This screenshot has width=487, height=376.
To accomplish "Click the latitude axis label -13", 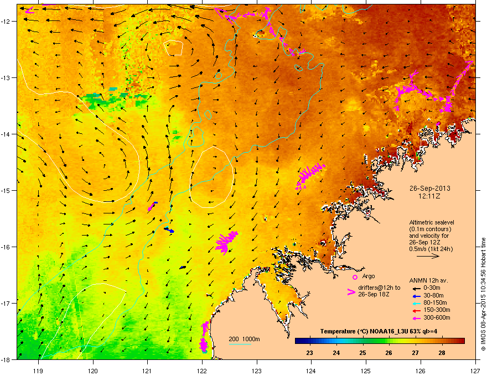I will point(6,78).
